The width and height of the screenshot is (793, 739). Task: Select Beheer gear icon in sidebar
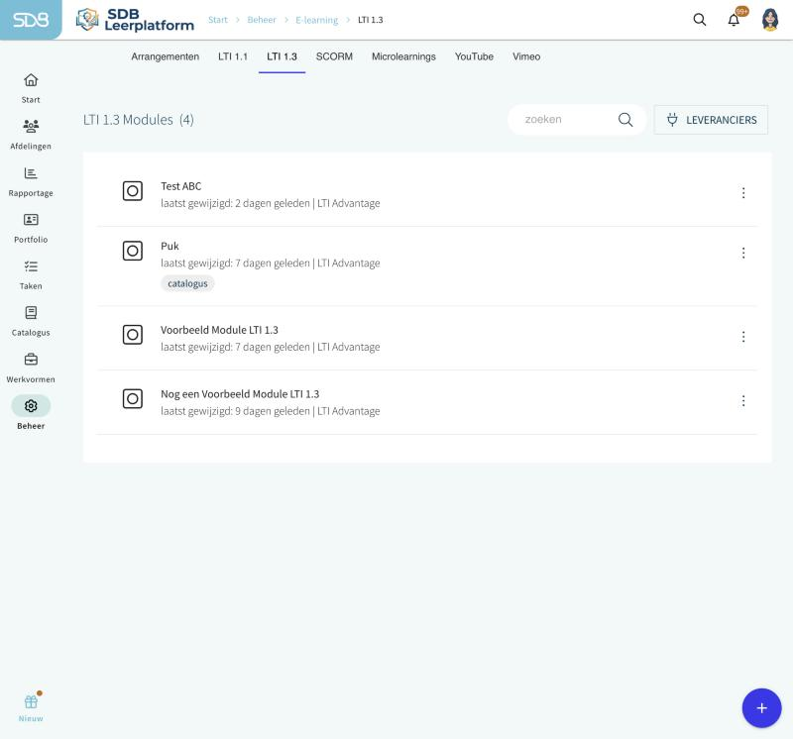(x=31, y=406)
